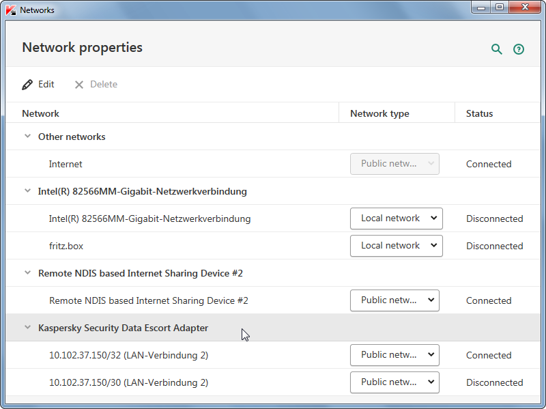Collapse the Other networks group
The image size is (546, 409).
click(27, 136)
